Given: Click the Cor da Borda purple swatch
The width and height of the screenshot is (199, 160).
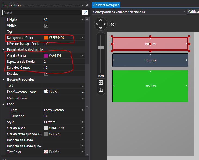Looking at the screenshot, I should click(x=46, y=56).
